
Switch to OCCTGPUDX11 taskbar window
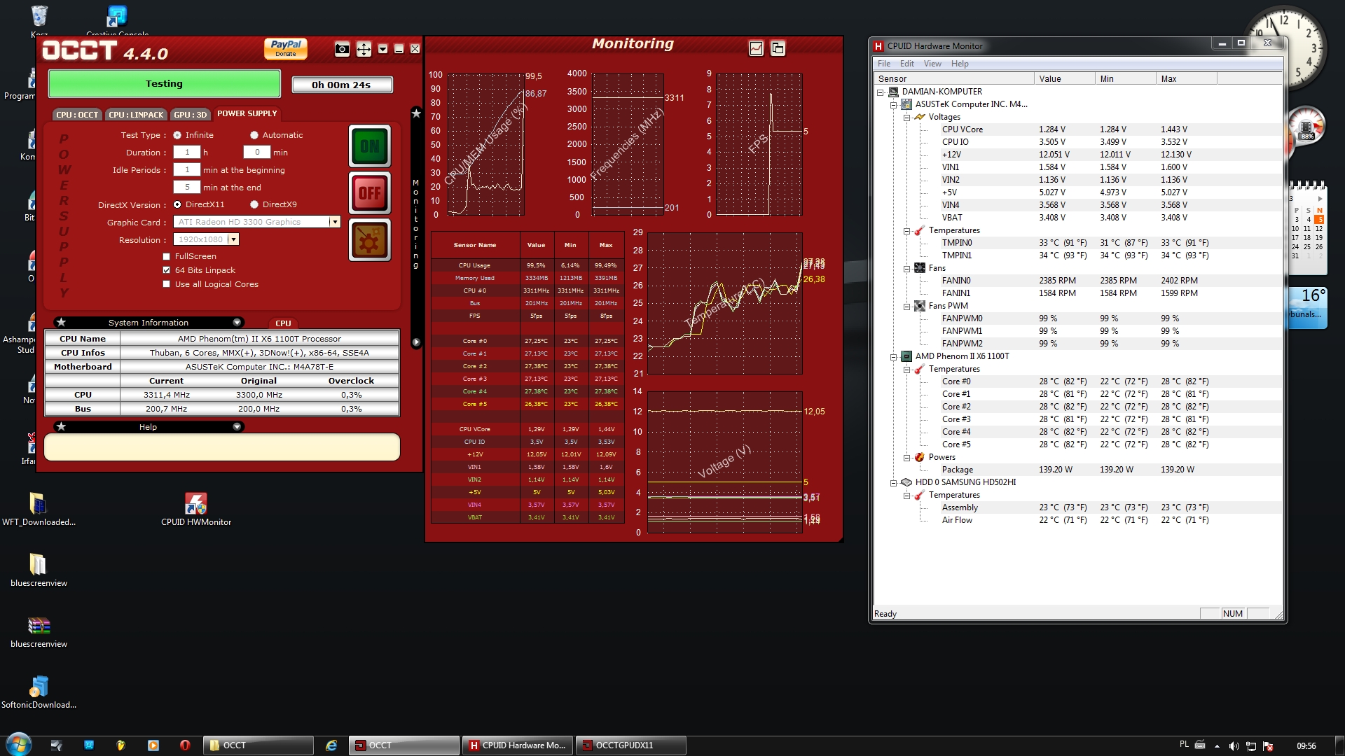coord(630,745)
